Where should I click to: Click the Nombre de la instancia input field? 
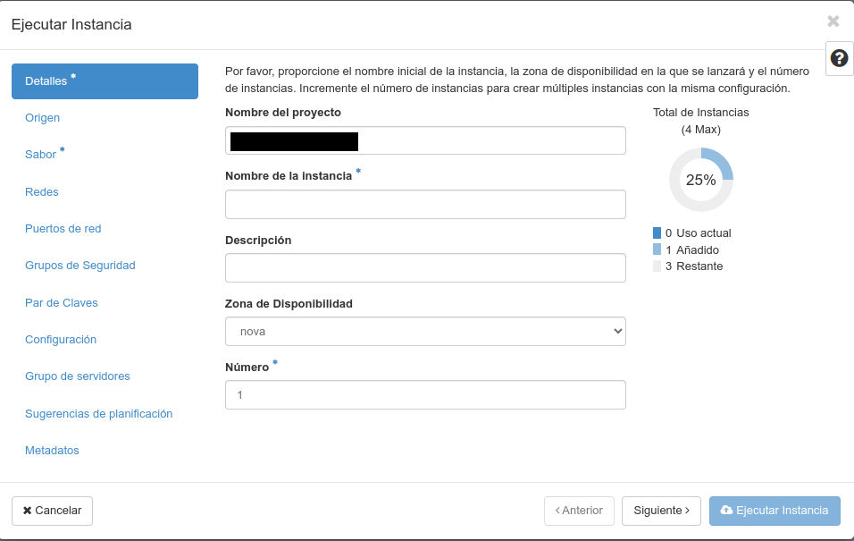(425, 204)
